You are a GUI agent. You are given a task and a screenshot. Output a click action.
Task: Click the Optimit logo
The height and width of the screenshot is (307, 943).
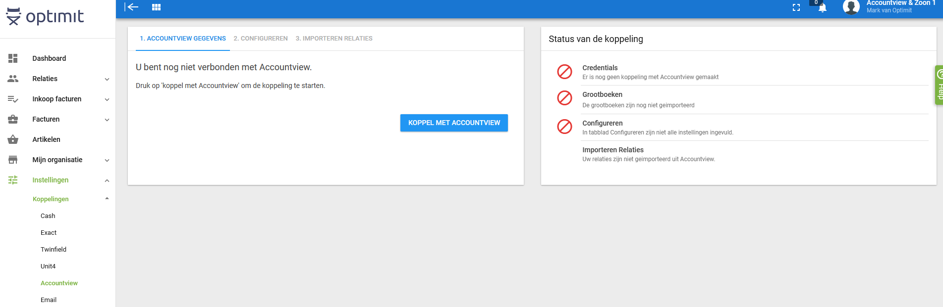[45, 16]
